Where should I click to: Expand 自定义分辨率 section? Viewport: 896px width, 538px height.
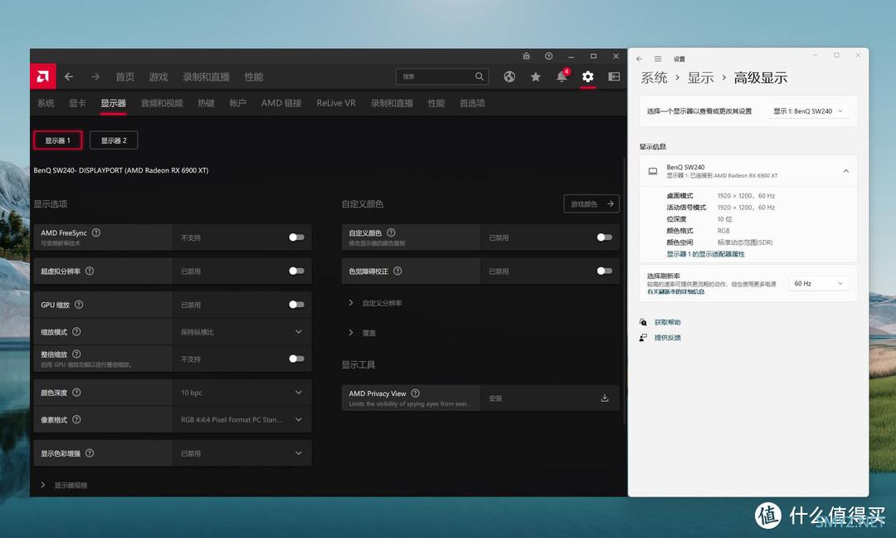click(x=376, y=303)
